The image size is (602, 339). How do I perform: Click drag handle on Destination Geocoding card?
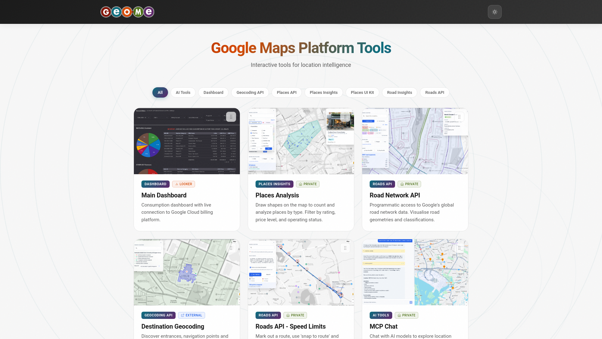click(x=231, y=248)
